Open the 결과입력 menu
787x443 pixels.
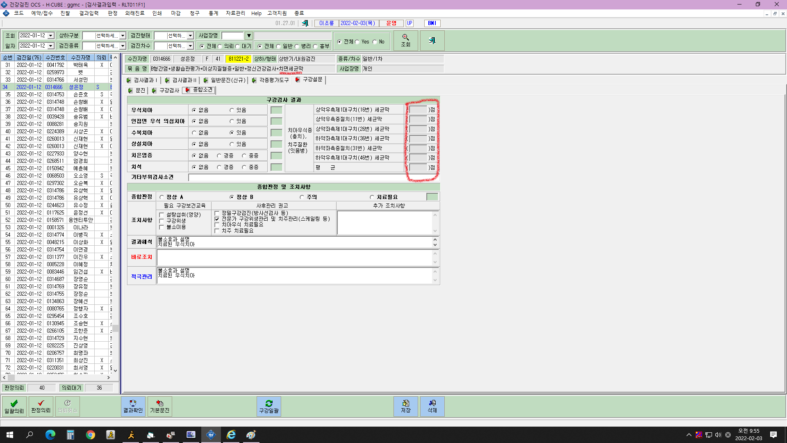click(x=89, y=13)
